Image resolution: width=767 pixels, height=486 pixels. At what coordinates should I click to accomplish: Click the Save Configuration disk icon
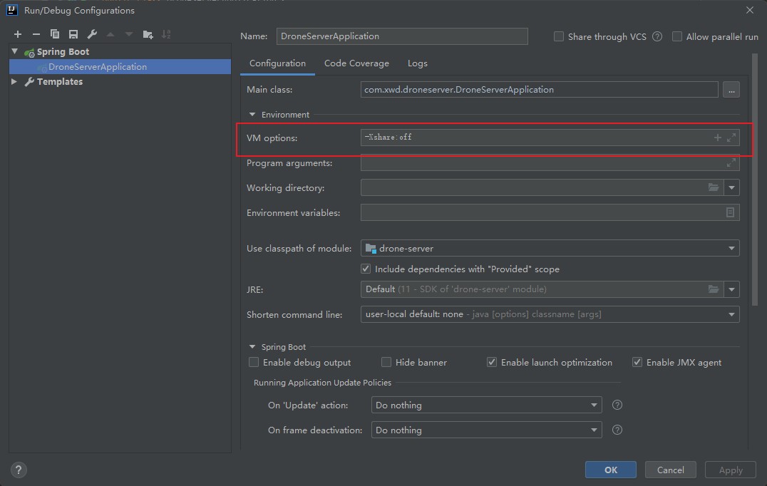73,34
